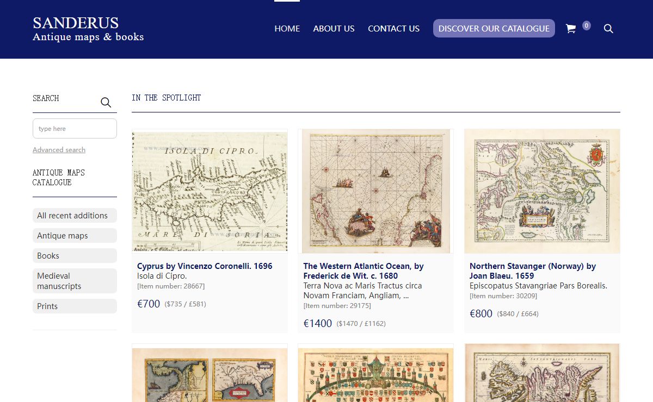Focus the 'type here' search field
The image size is (653, 402).
pos(75,129)
